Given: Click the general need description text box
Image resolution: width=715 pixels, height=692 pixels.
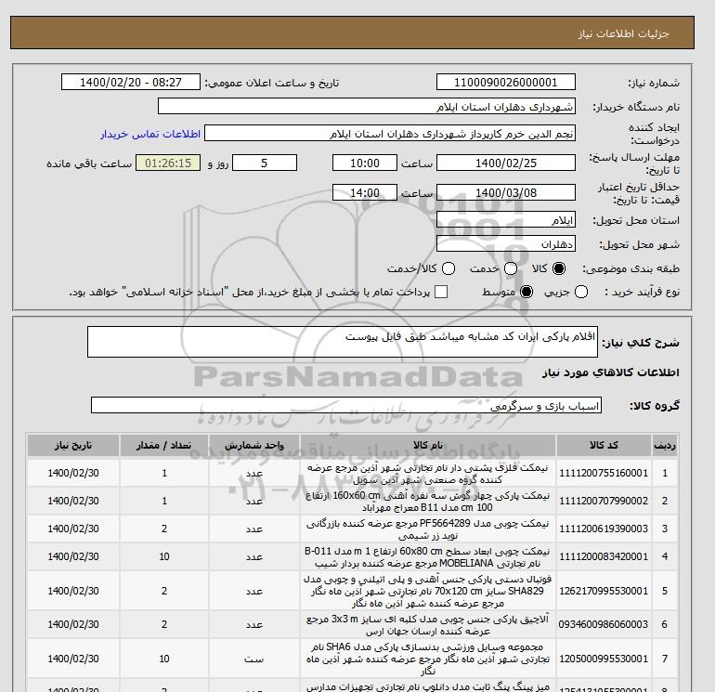Looking at the screenshot, I should coord(342,342).
